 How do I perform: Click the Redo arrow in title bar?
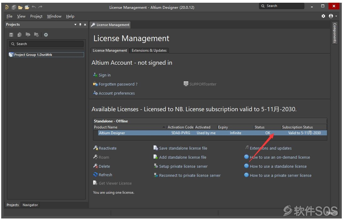coord(40,7)
